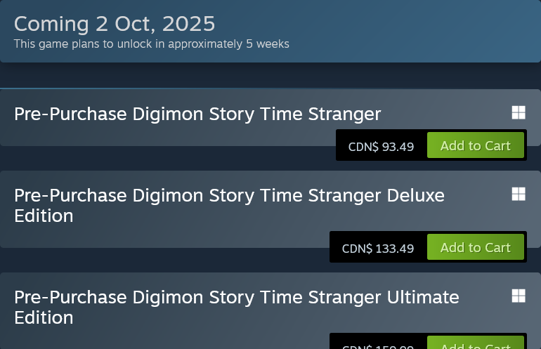This screenshot has width=541, height=349.
Task: Click the partially visible Ultimate Edition price
Action: 378,346
